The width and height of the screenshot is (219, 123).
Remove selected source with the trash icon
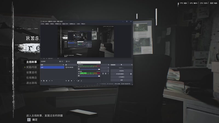click(x=69, y=81)
